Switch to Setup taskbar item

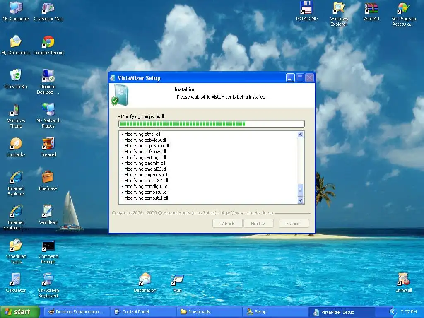(275, 312)
